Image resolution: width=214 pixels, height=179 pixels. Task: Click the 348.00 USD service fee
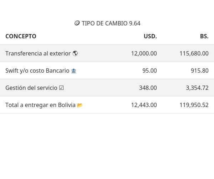tap(148, 88)
